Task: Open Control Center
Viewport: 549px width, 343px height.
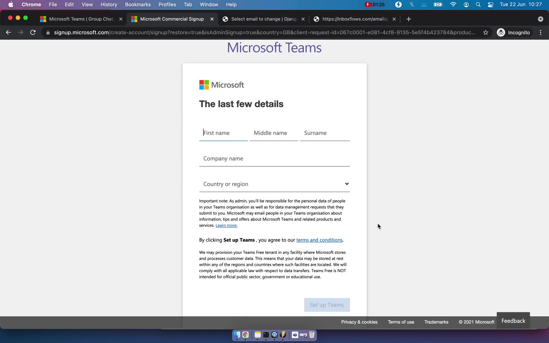Action: [491, 5]
